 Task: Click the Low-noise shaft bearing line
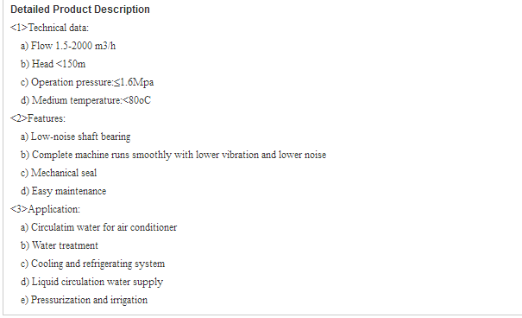click(75, 137)
